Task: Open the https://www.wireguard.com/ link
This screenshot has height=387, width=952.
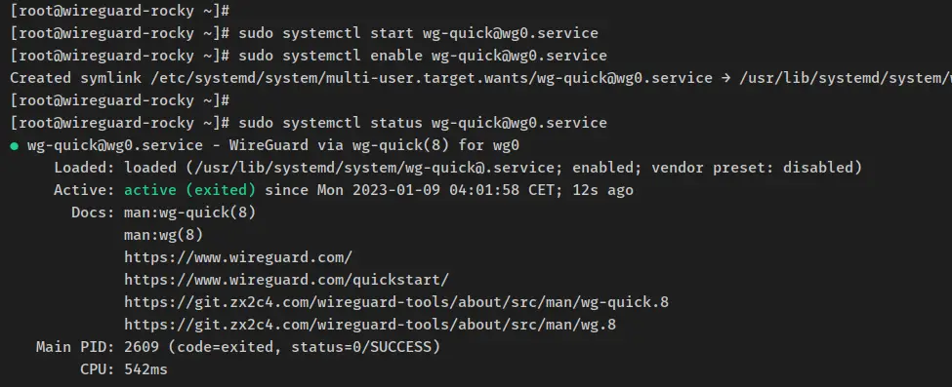Action: (x=238, y=257)
